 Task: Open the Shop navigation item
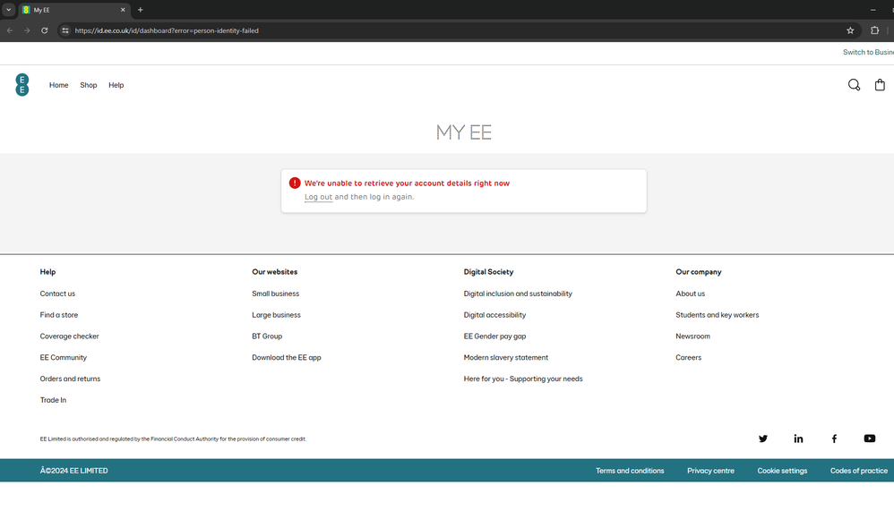click(x=89, y=85)
